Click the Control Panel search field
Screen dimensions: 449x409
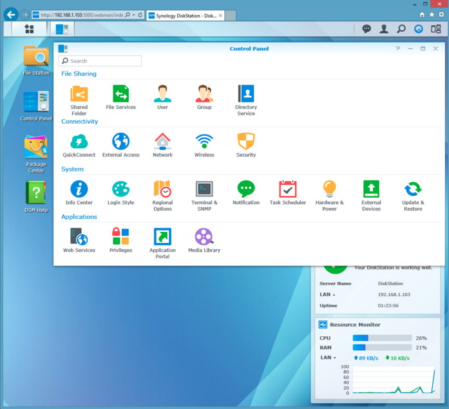click(100, 61)
